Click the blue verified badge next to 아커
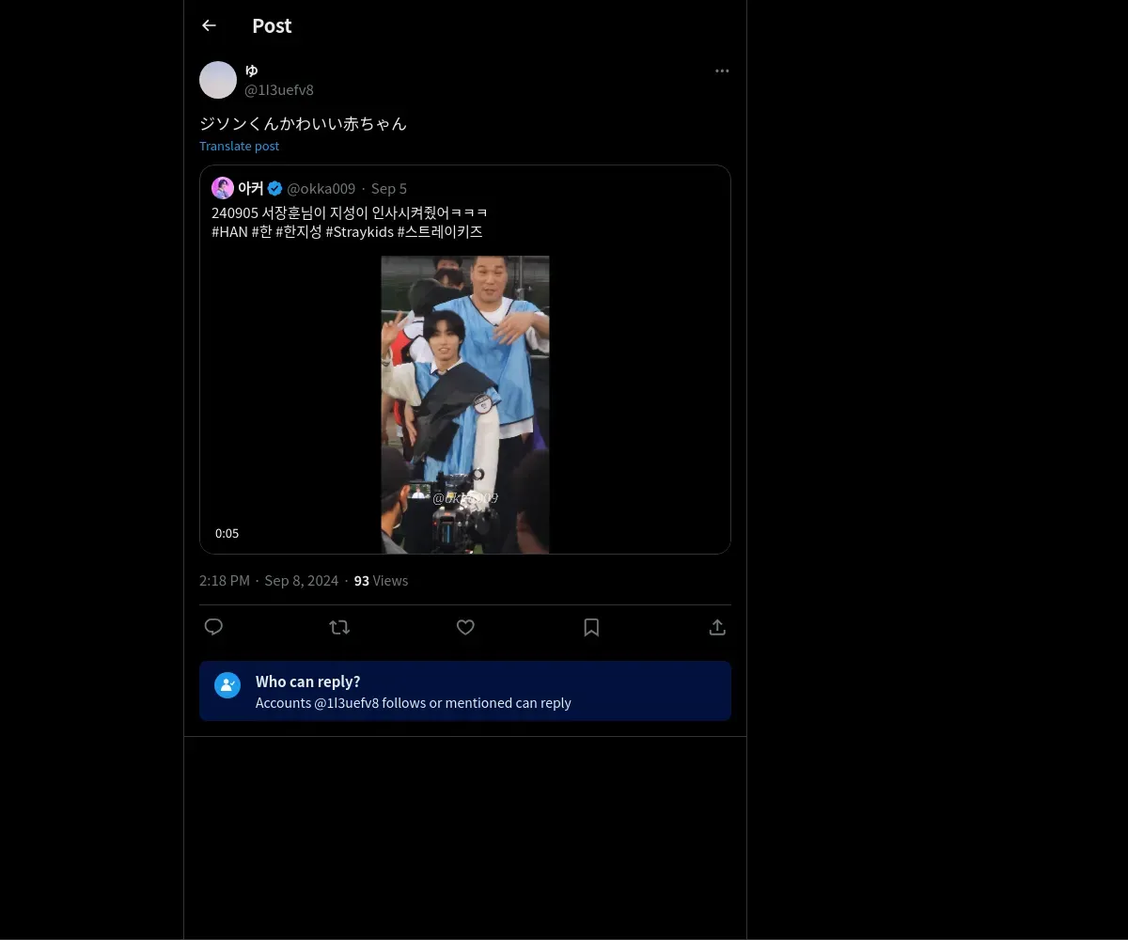 [x=274, y=188]
